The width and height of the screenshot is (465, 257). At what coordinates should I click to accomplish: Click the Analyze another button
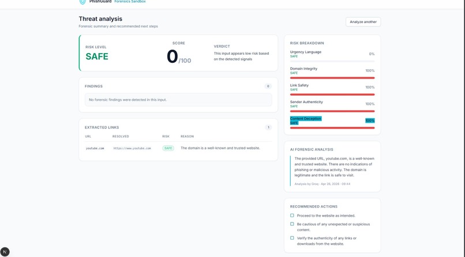363,22
